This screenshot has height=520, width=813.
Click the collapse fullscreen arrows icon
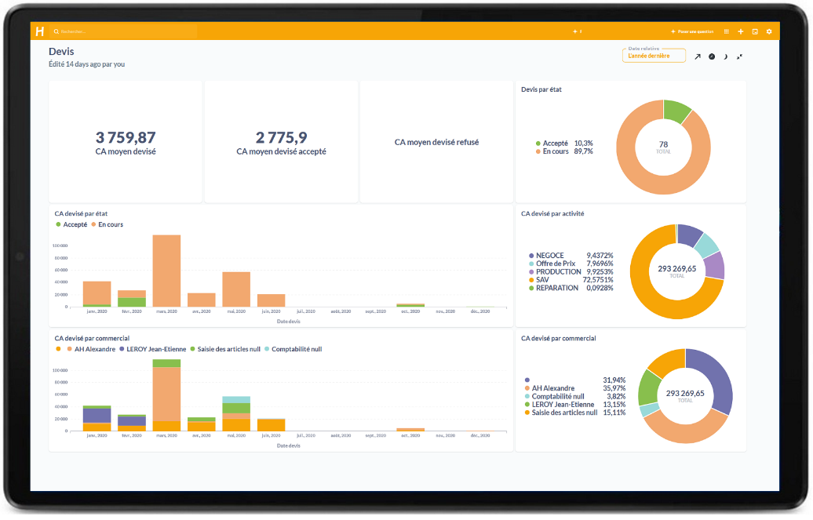pos(740,56)
